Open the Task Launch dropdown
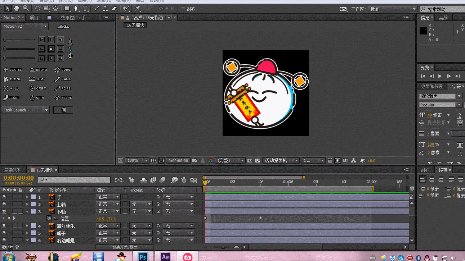465x261 pixels. pos(26,110)
